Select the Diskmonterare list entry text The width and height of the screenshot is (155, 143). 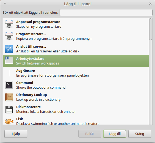pyautogui.click(x=29, y=107)
